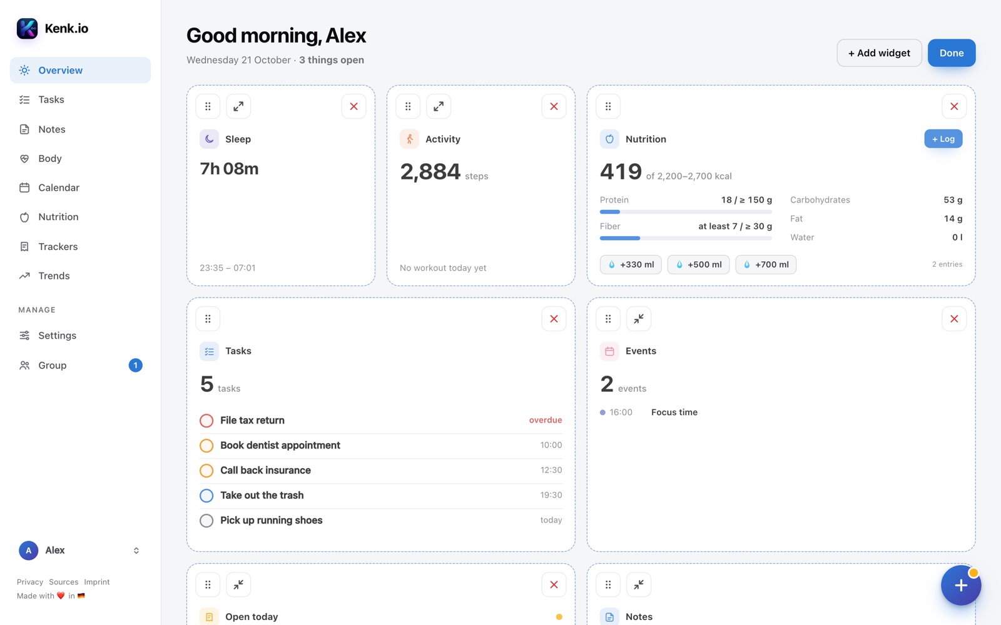Image resolution: width=1001 pixels, height=625 pixels.
Task: Expand the Activity widget
Action: point(439,106)
